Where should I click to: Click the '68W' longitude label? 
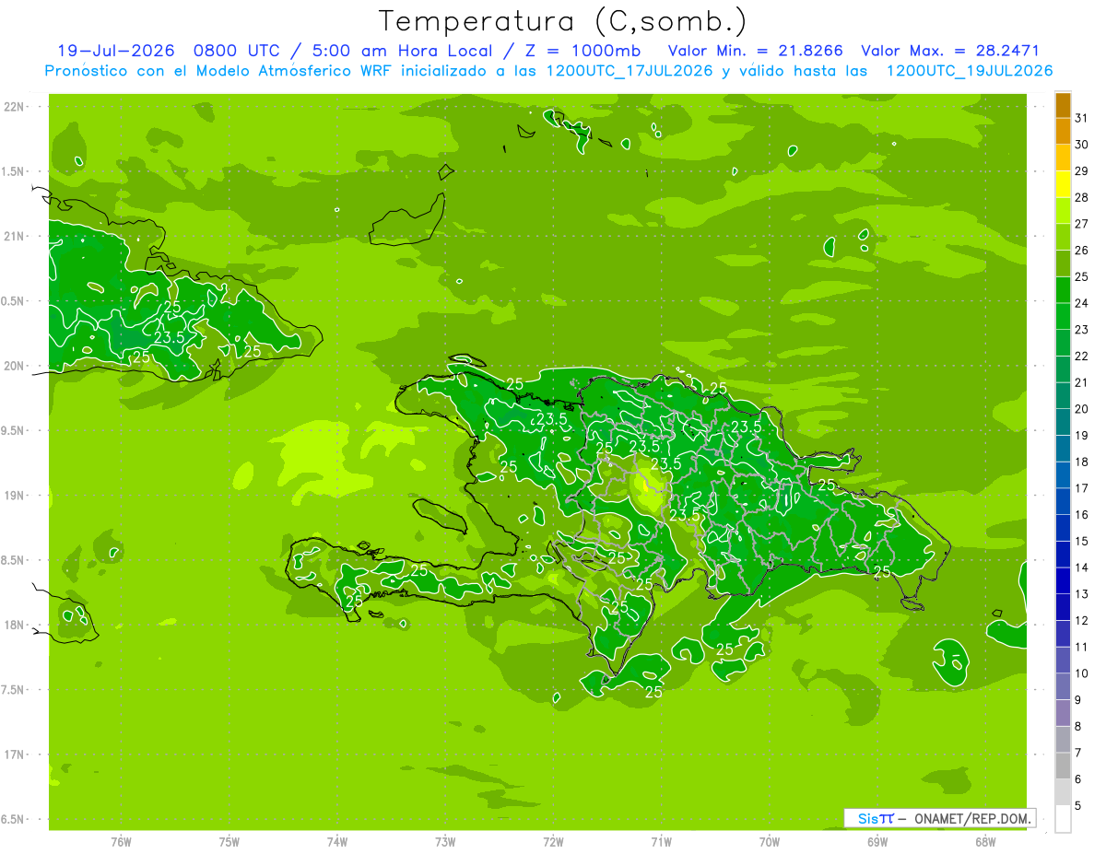point(985,842)
